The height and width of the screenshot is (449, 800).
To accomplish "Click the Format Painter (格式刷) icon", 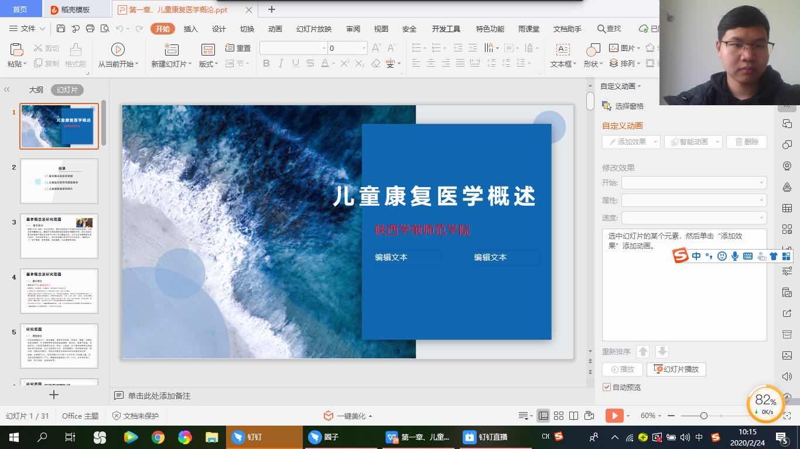I will point(75,50).
